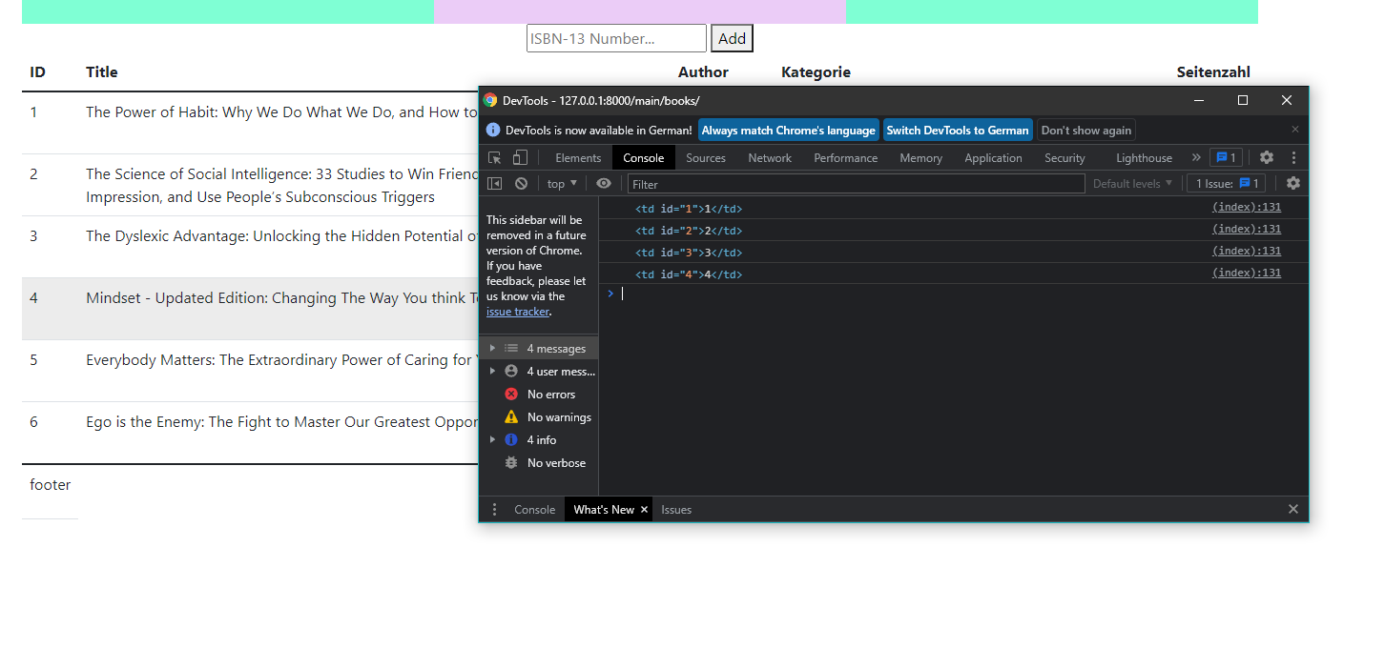The width and height of the screenshot is (1385, 669).
Task: Open the DevTools three-dot customize menu
Action: click(1293, 158)
